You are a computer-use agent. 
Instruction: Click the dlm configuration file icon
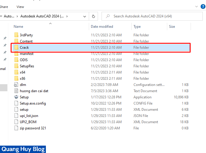tap(16, 85)
